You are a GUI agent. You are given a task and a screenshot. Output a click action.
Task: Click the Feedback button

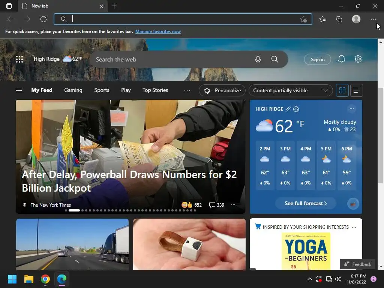coord(357,264)
